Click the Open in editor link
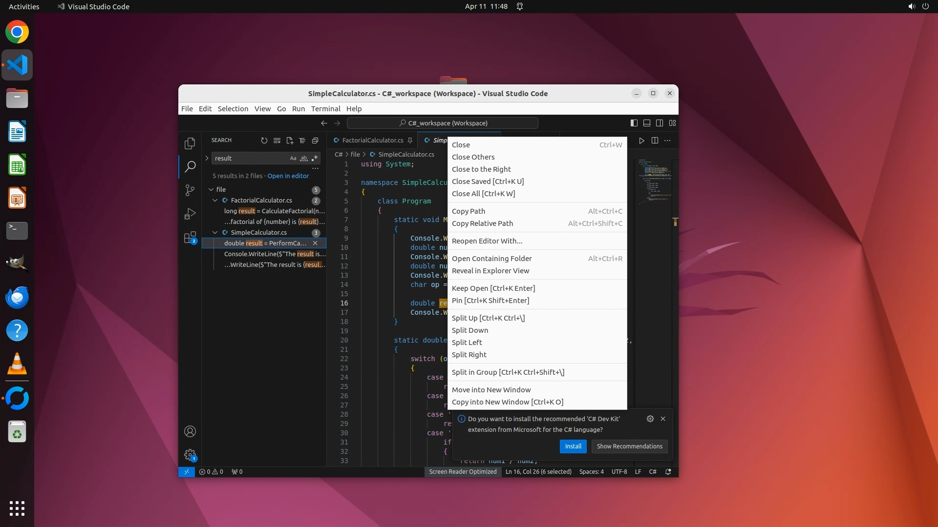This screenshot has height=527, width=938. point(288,176)
